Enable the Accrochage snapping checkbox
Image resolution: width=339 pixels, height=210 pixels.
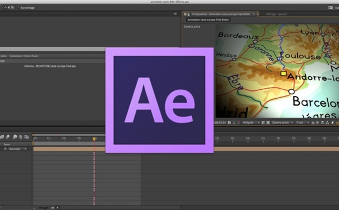tap(19, 8)
